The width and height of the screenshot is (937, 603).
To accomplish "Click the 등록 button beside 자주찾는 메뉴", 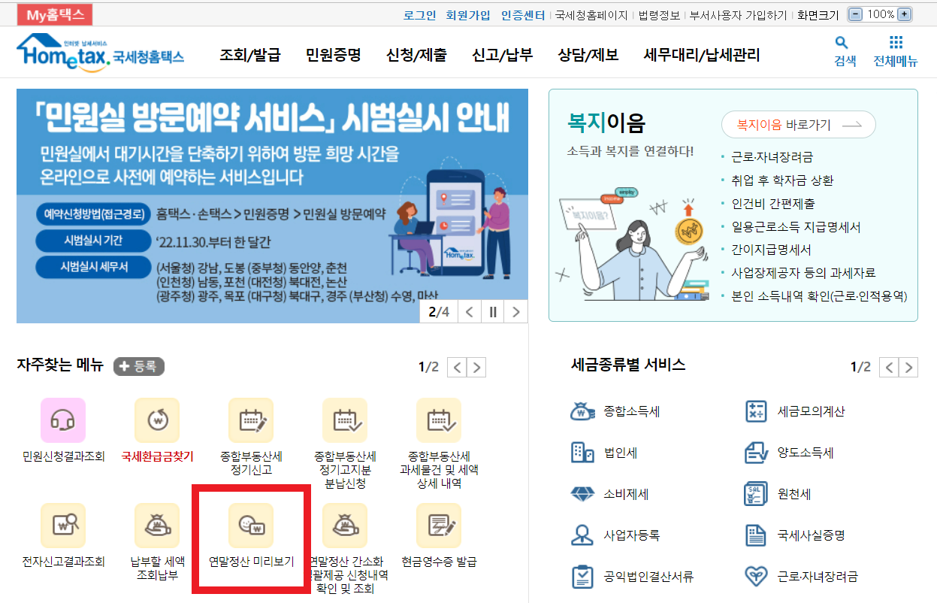I will 139,367.
